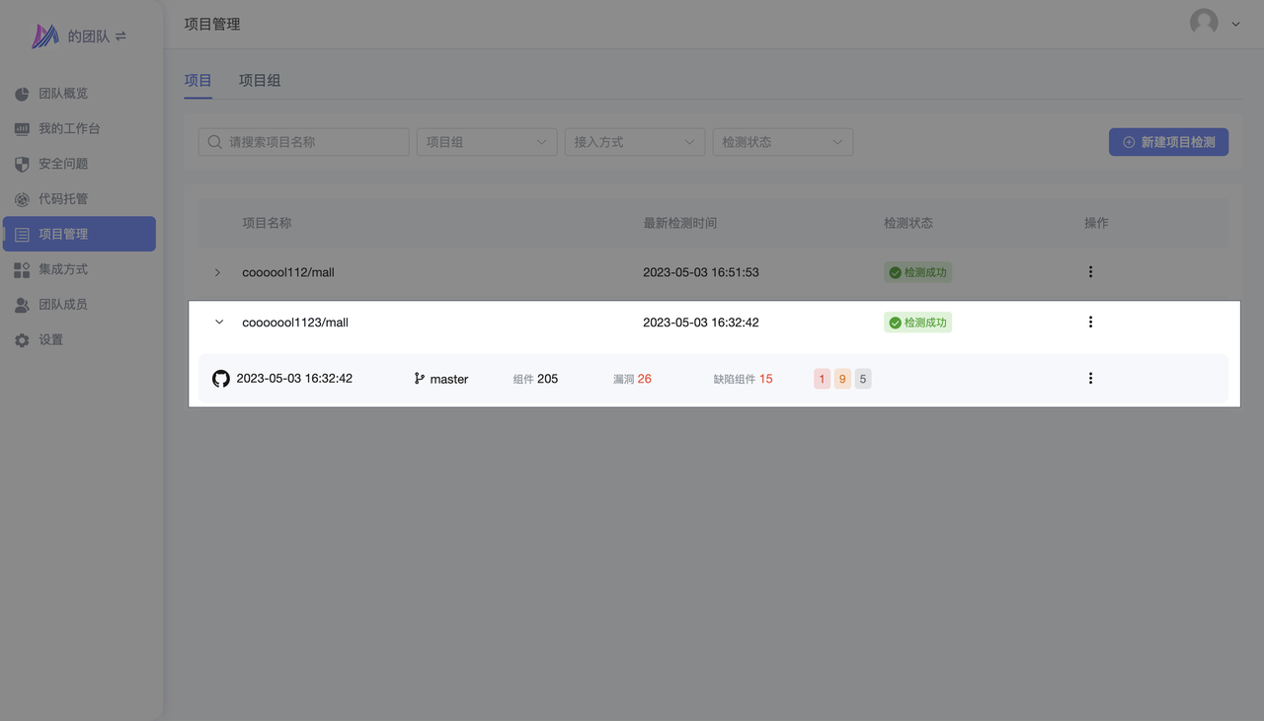Screen dimensions: 1264x721
Task: Collapse the cooooool1123/mall project row
Action: (x=219, y=323)
